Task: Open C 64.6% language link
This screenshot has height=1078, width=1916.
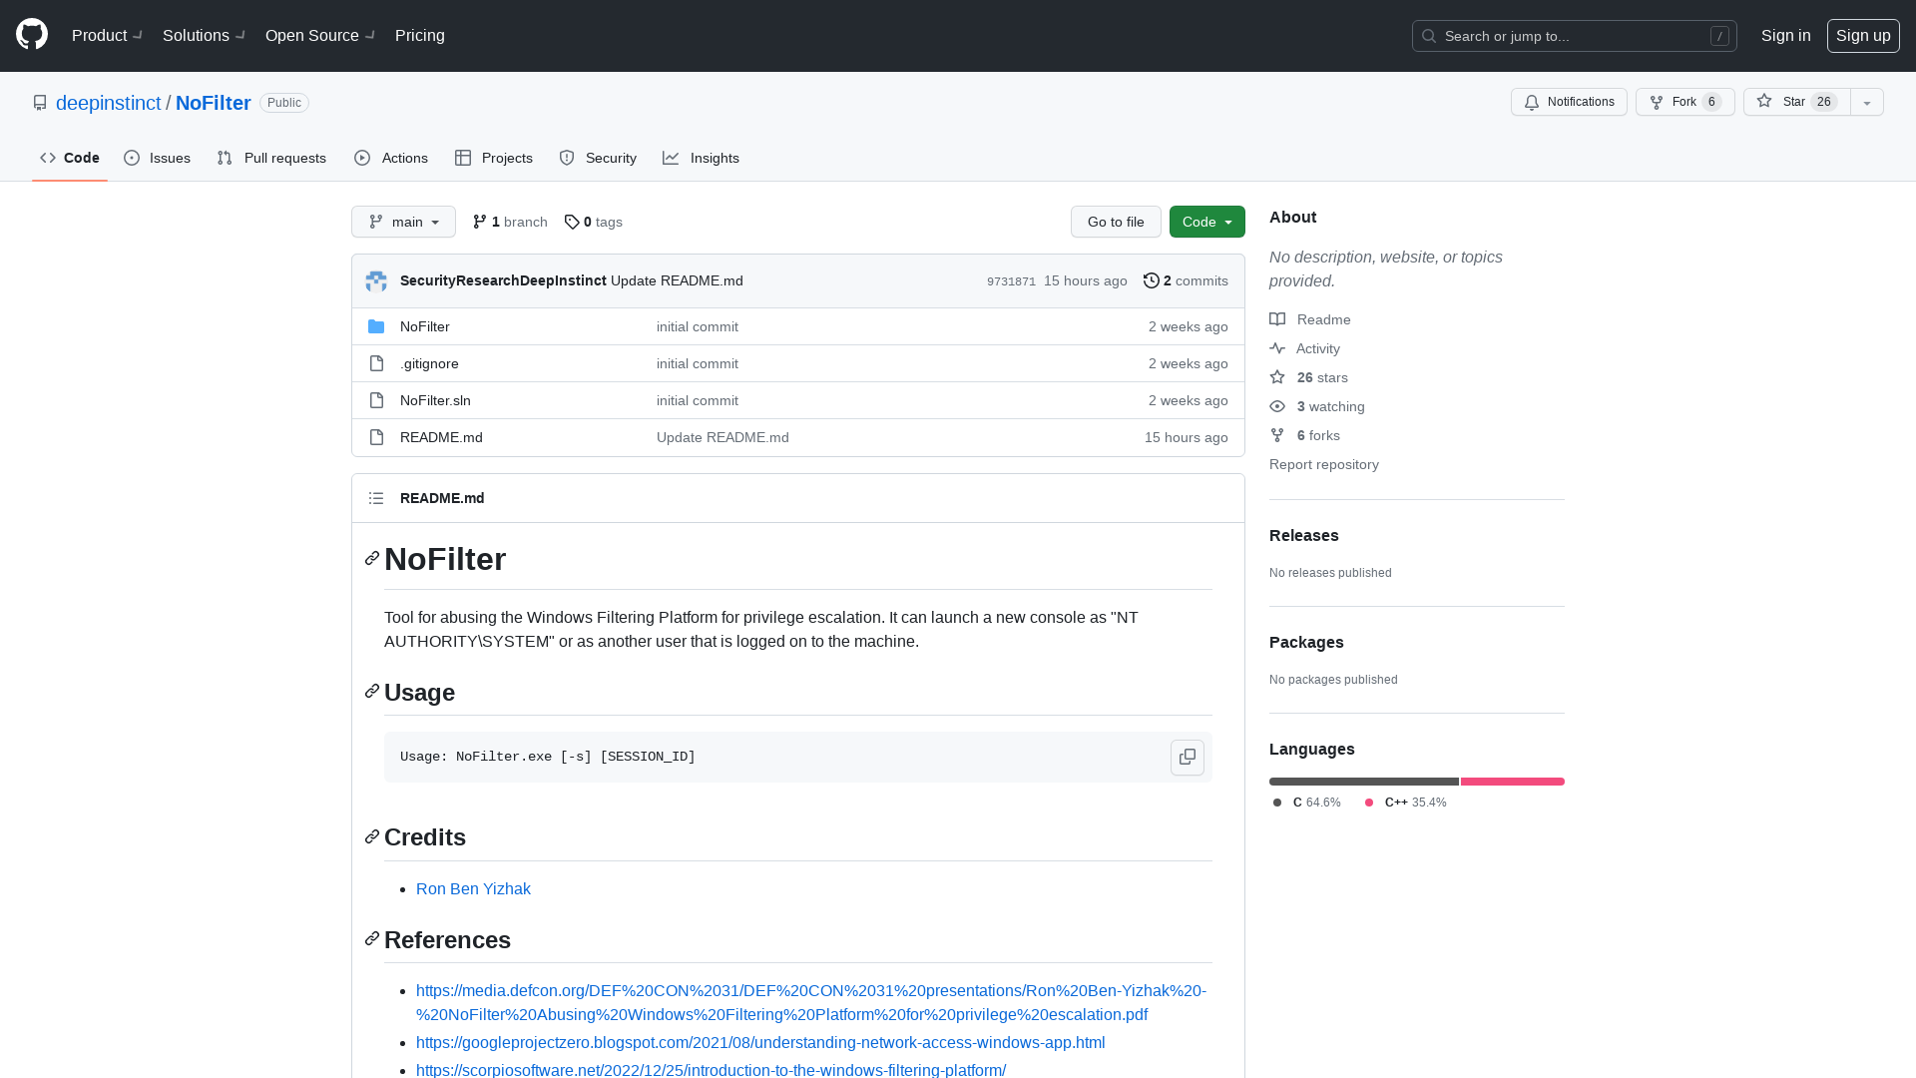Action: (1307, 803)
